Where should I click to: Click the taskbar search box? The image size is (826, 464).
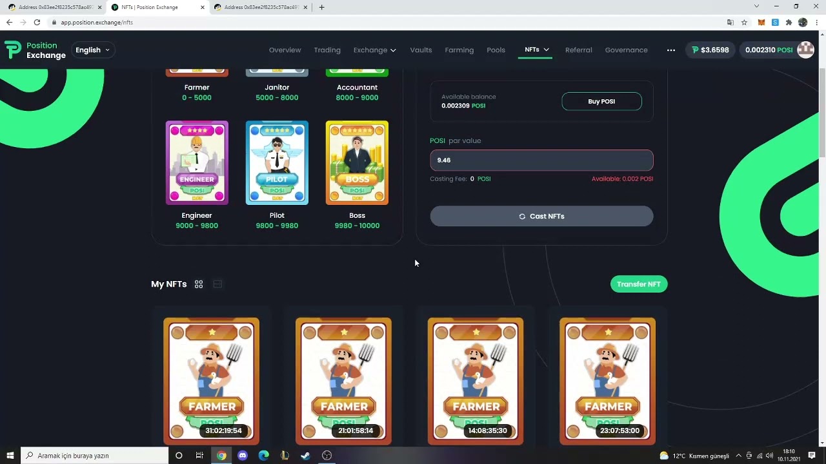(x=94, y=456)
